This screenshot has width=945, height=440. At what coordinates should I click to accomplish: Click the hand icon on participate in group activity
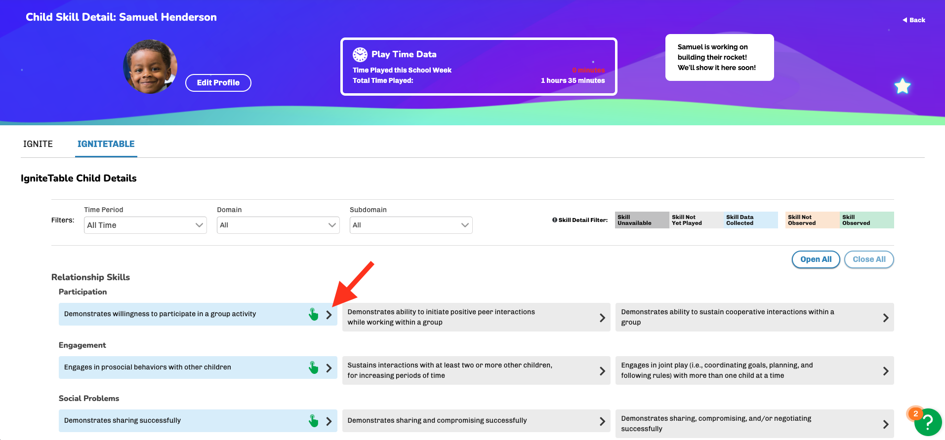(313, 314)
